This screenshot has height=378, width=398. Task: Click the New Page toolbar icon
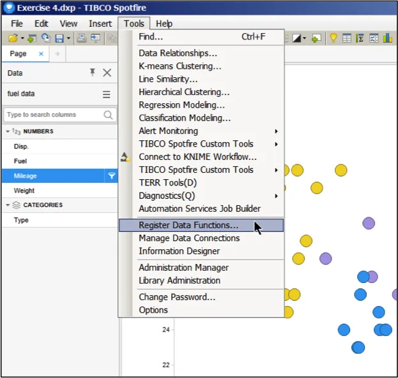coord(316,38)
